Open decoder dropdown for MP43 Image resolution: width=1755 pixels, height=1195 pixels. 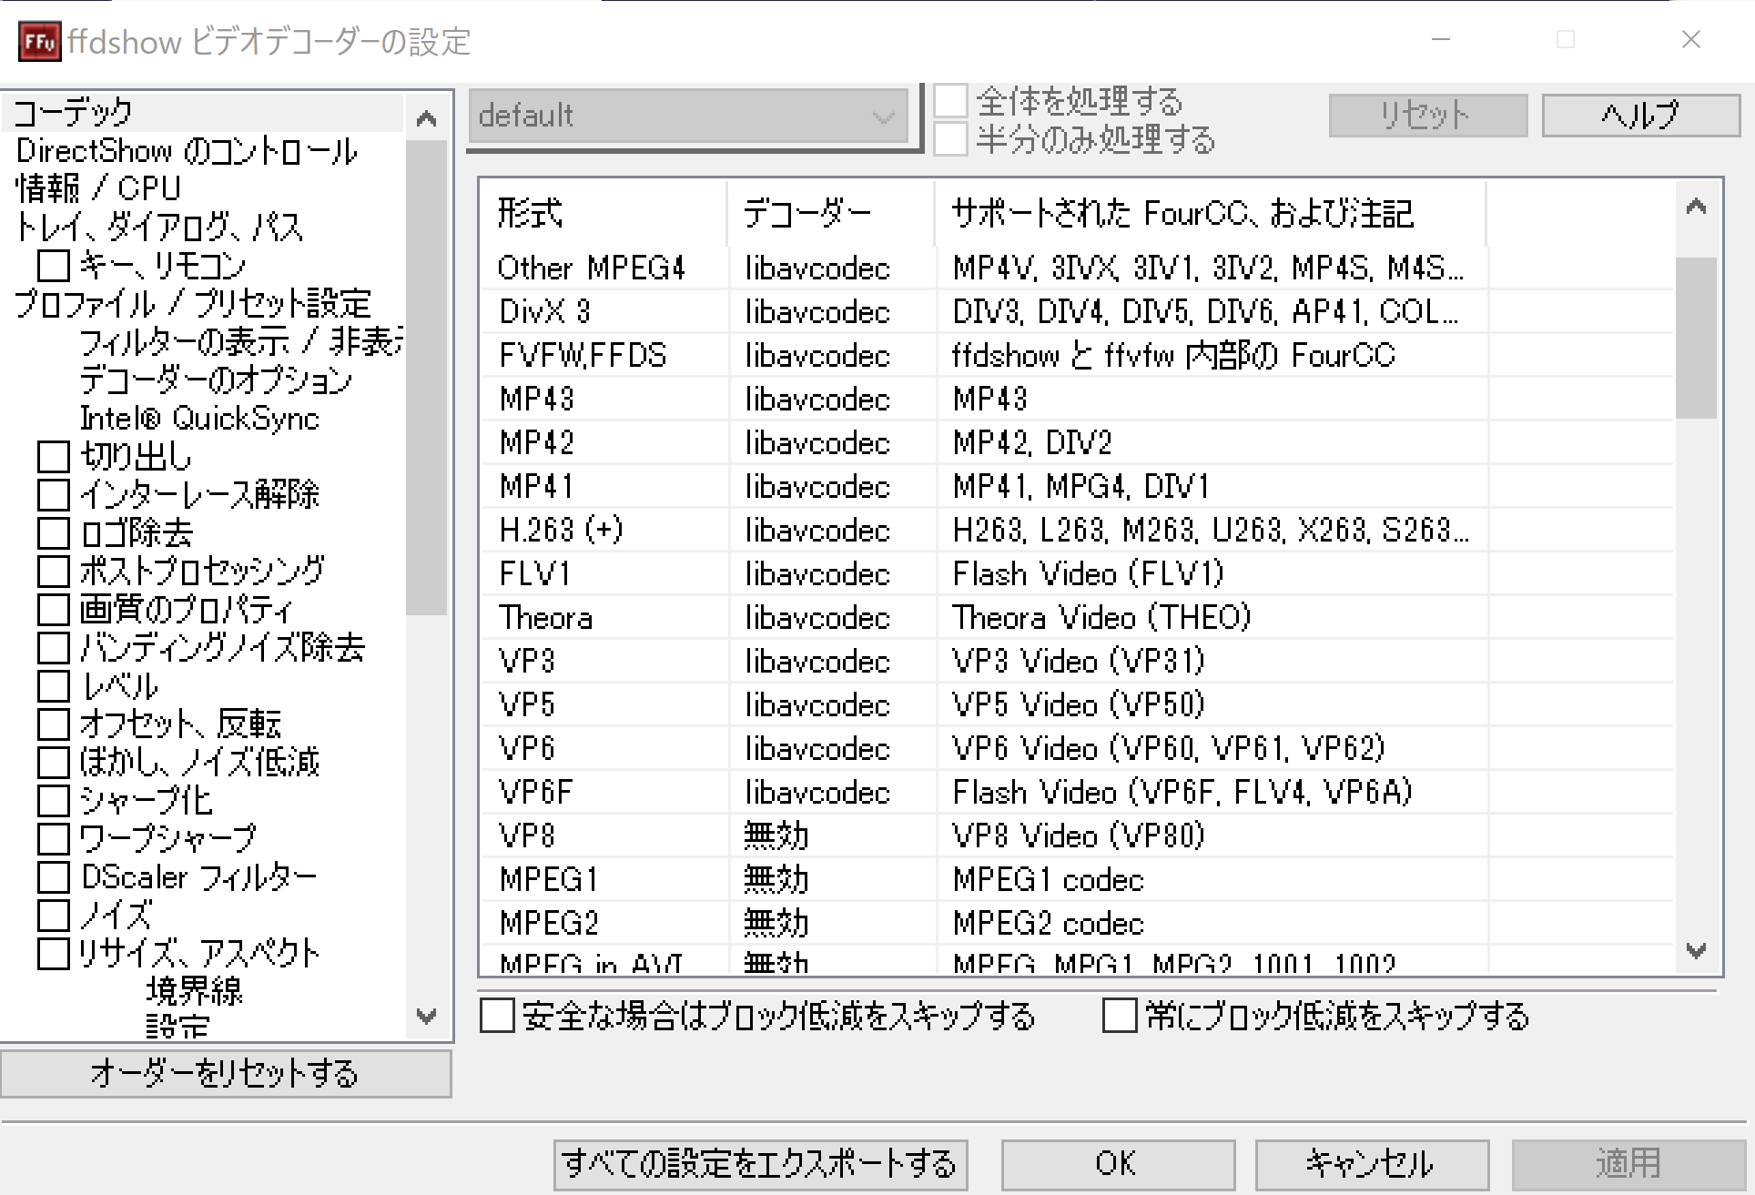pyautogui.click(x=831, y=400)
